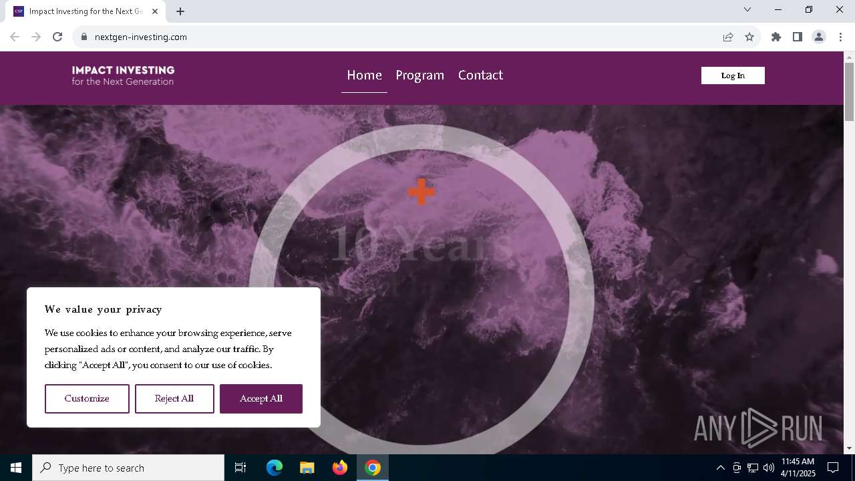855x481 pixels.
Task: Click Customize cookie settings button
Action: (x=87, y=398)
